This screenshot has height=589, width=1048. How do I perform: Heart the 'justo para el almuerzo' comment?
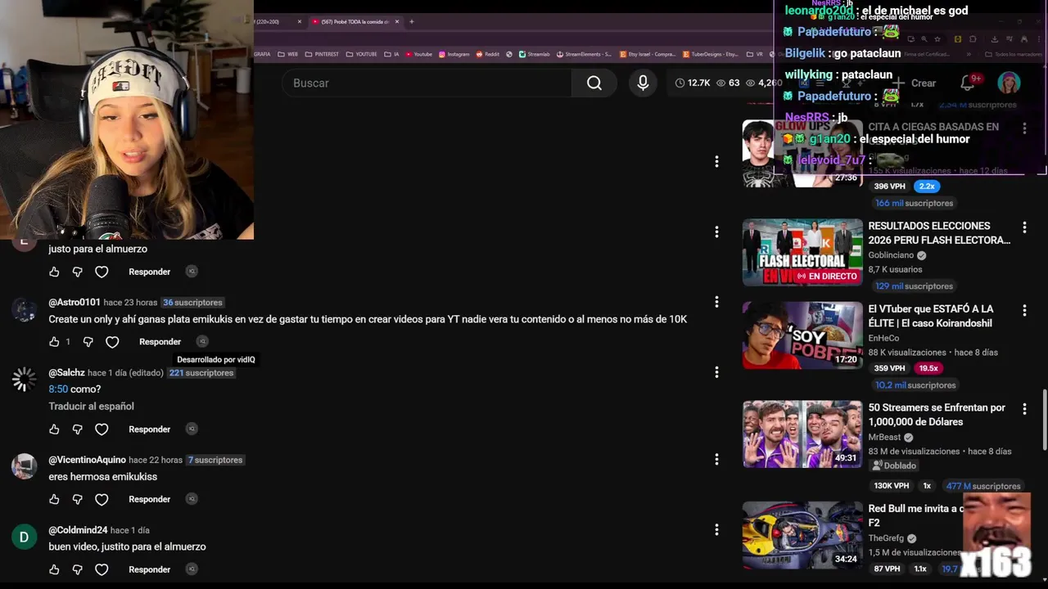pos(102,272)
